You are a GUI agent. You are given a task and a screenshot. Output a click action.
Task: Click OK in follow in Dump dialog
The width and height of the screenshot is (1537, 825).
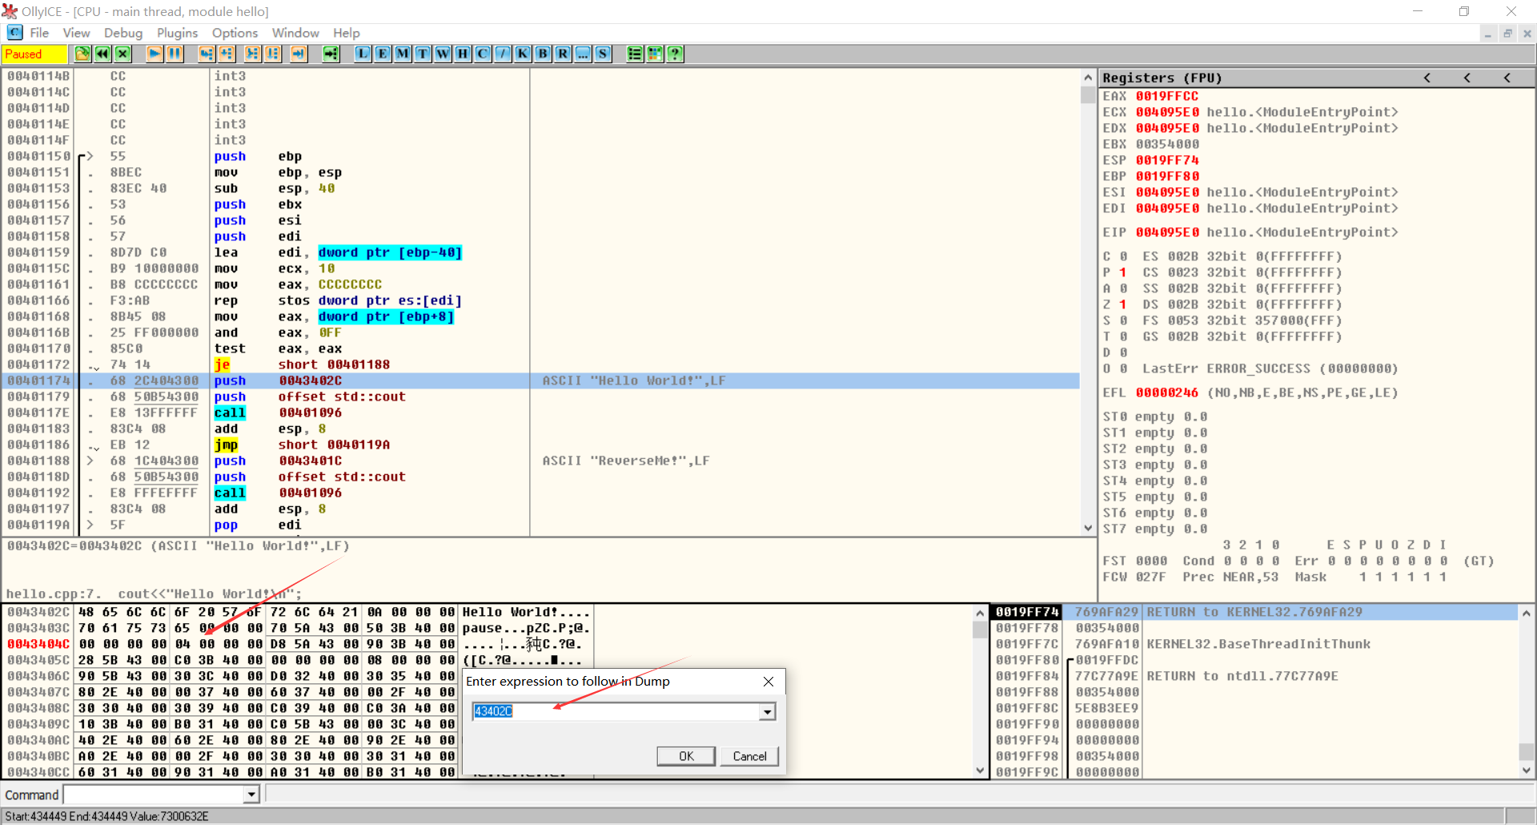tap(686, 756)
